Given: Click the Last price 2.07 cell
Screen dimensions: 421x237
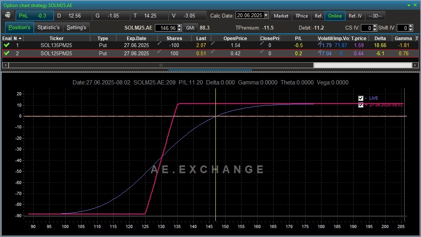Looking at the screenshot, I should [201, 45].
